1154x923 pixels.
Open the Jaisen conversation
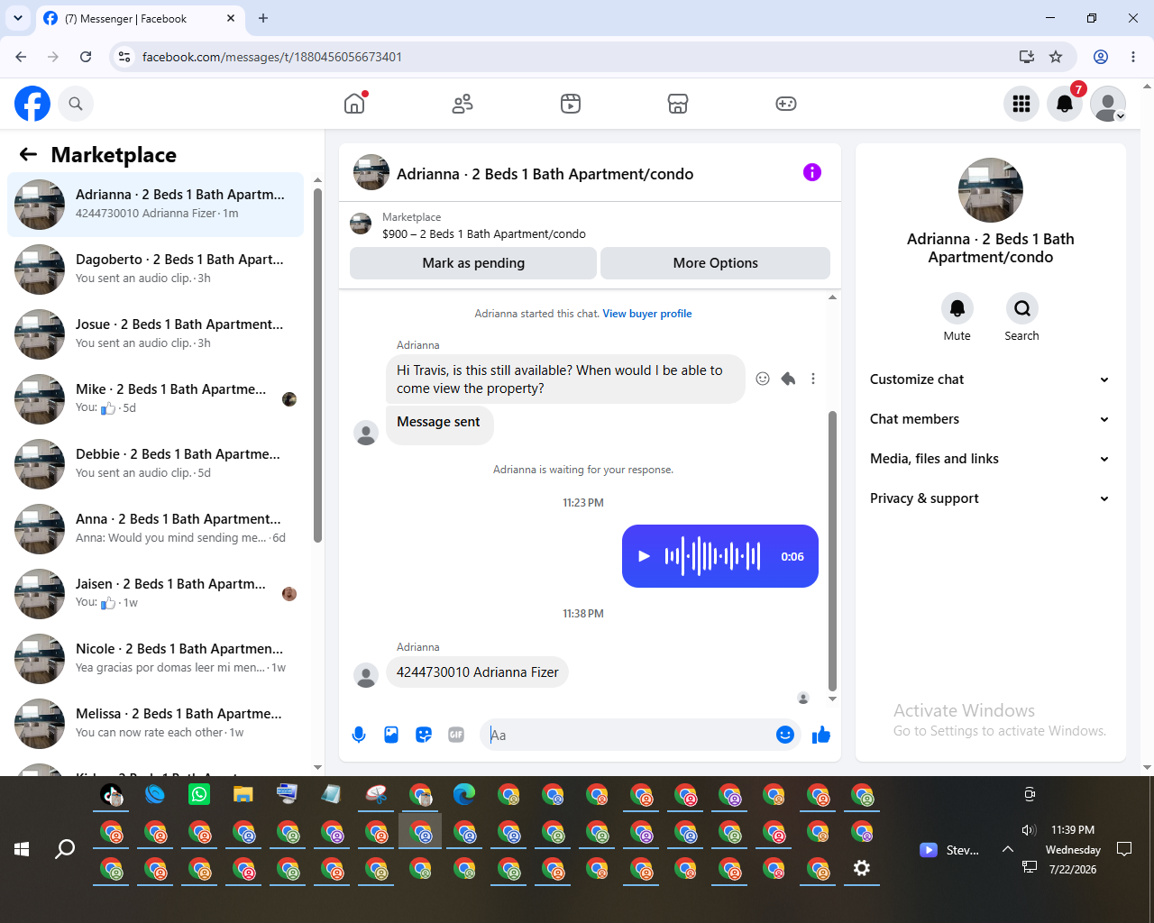point(155,594)
